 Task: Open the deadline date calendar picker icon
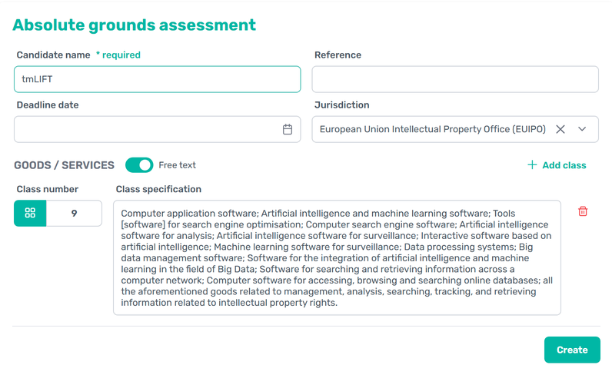pyautogui.click(x=288, y=130)
